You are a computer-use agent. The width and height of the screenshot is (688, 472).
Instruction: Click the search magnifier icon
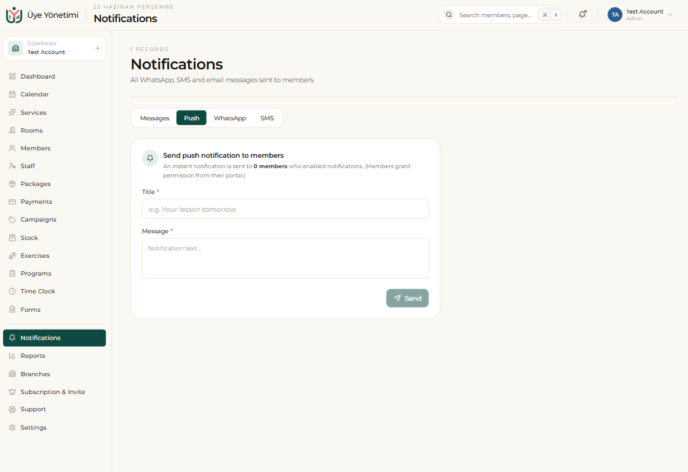[x=449, y=15]
